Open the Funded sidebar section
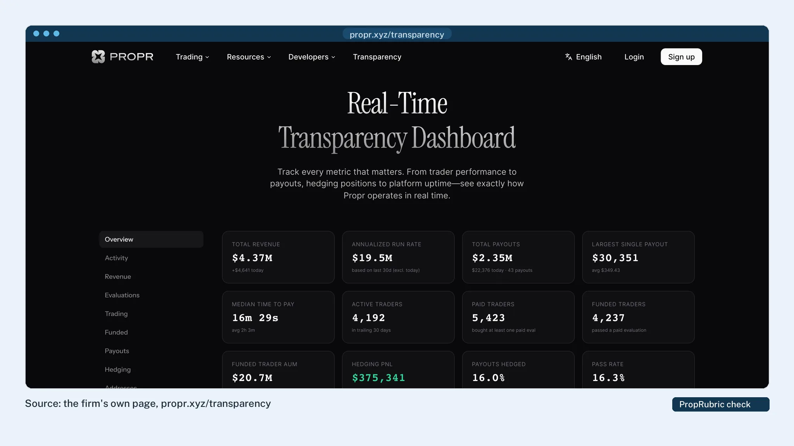Screen dimensions: 794x446 point(116,332)
